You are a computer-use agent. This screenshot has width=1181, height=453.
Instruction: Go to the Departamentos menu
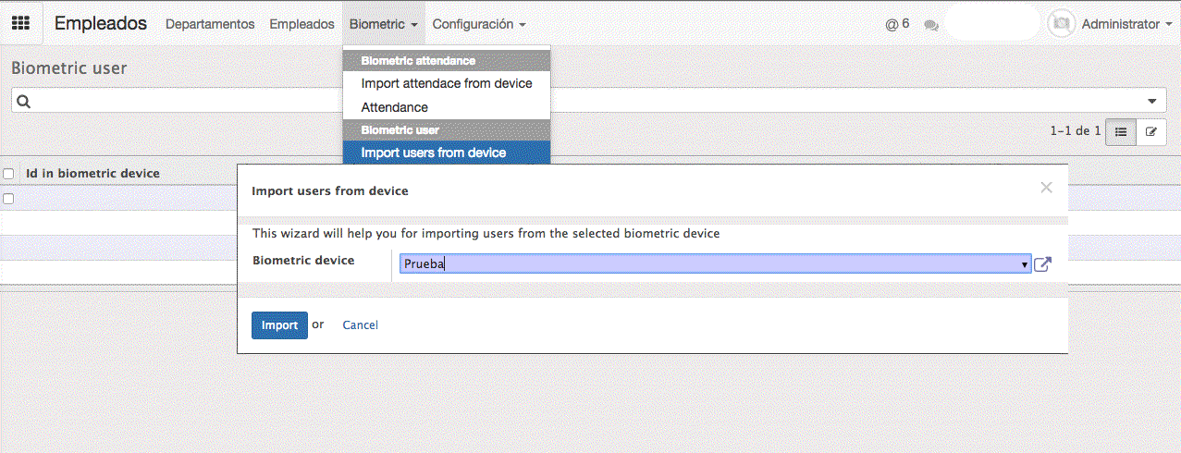(210, 24)
